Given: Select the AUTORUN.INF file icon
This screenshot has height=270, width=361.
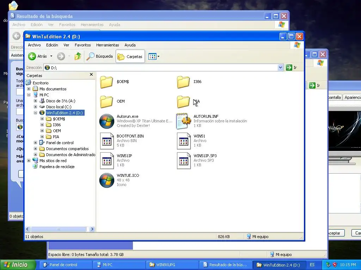Looking at the screenshot, I should [x=183, y=121].
